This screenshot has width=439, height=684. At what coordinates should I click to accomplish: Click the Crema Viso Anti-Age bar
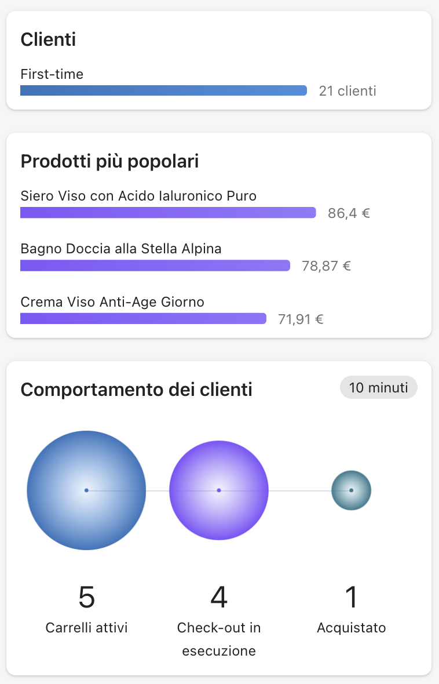point(143,318)
